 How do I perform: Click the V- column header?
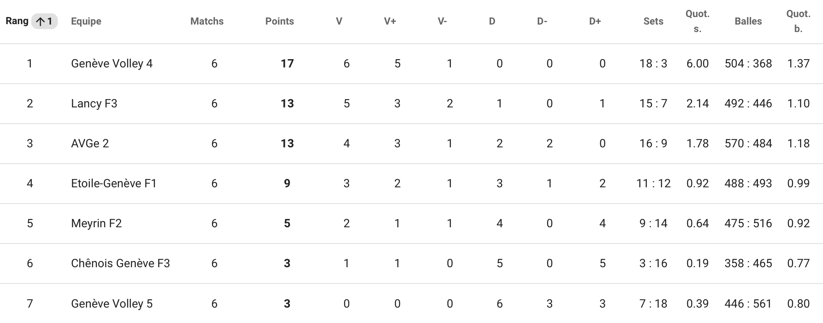(442, 21)
